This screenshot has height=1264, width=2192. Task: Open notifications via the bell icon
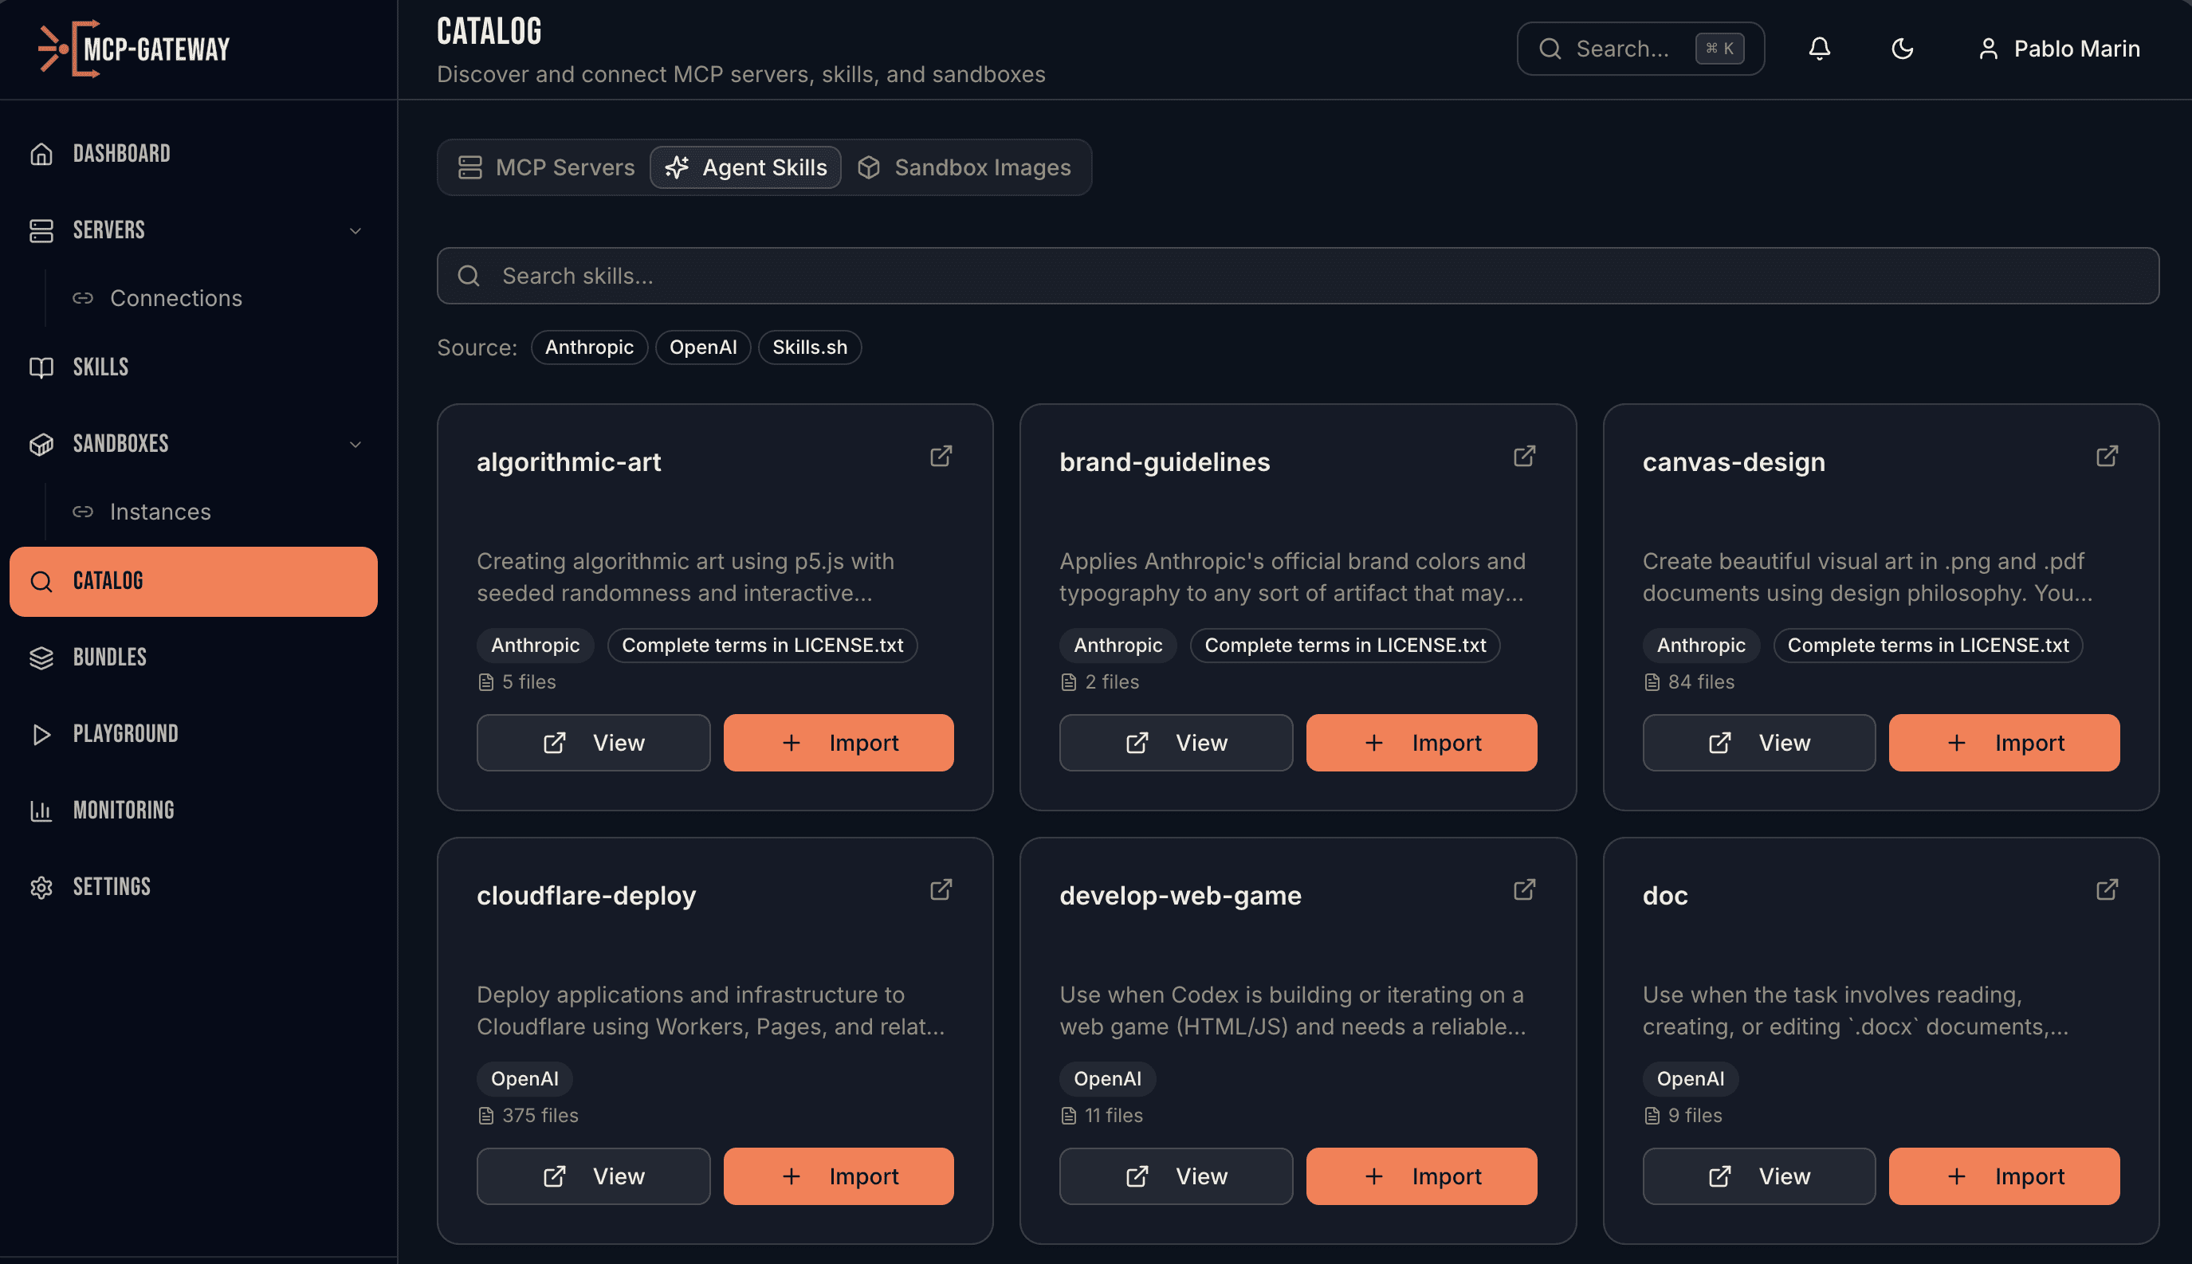[1819, 49]
